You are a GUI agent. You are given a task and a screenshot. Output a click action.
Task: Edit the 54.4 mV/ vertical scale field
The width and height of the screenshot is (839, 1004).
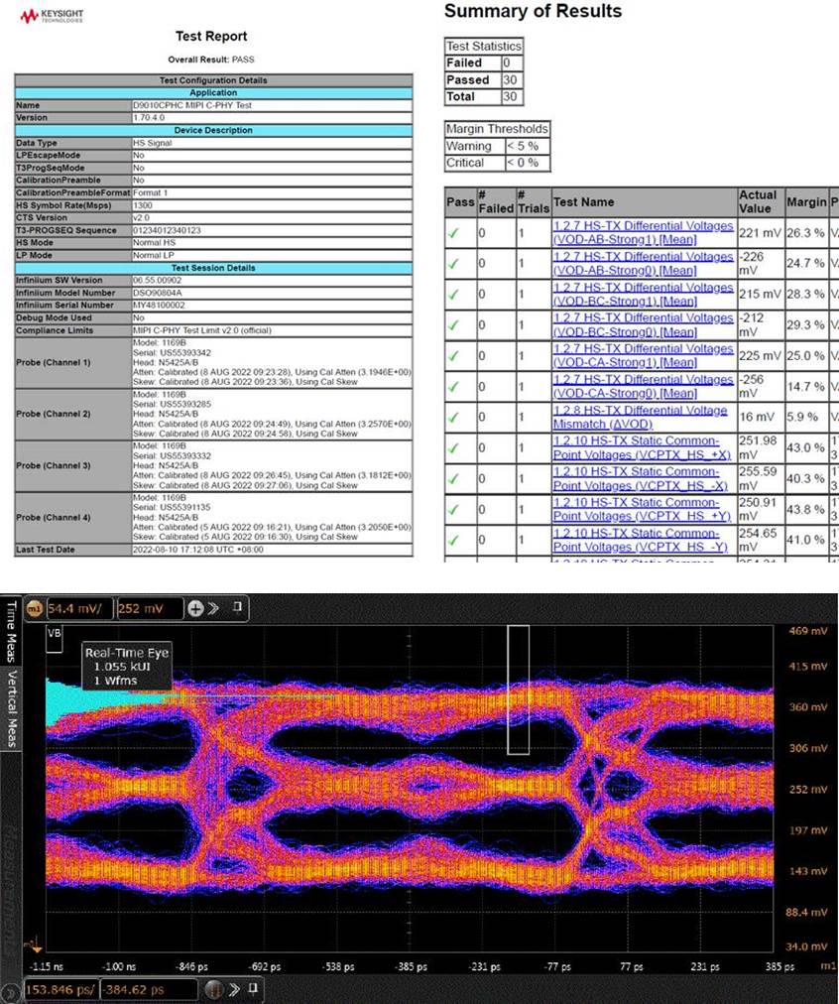point(78,608)
